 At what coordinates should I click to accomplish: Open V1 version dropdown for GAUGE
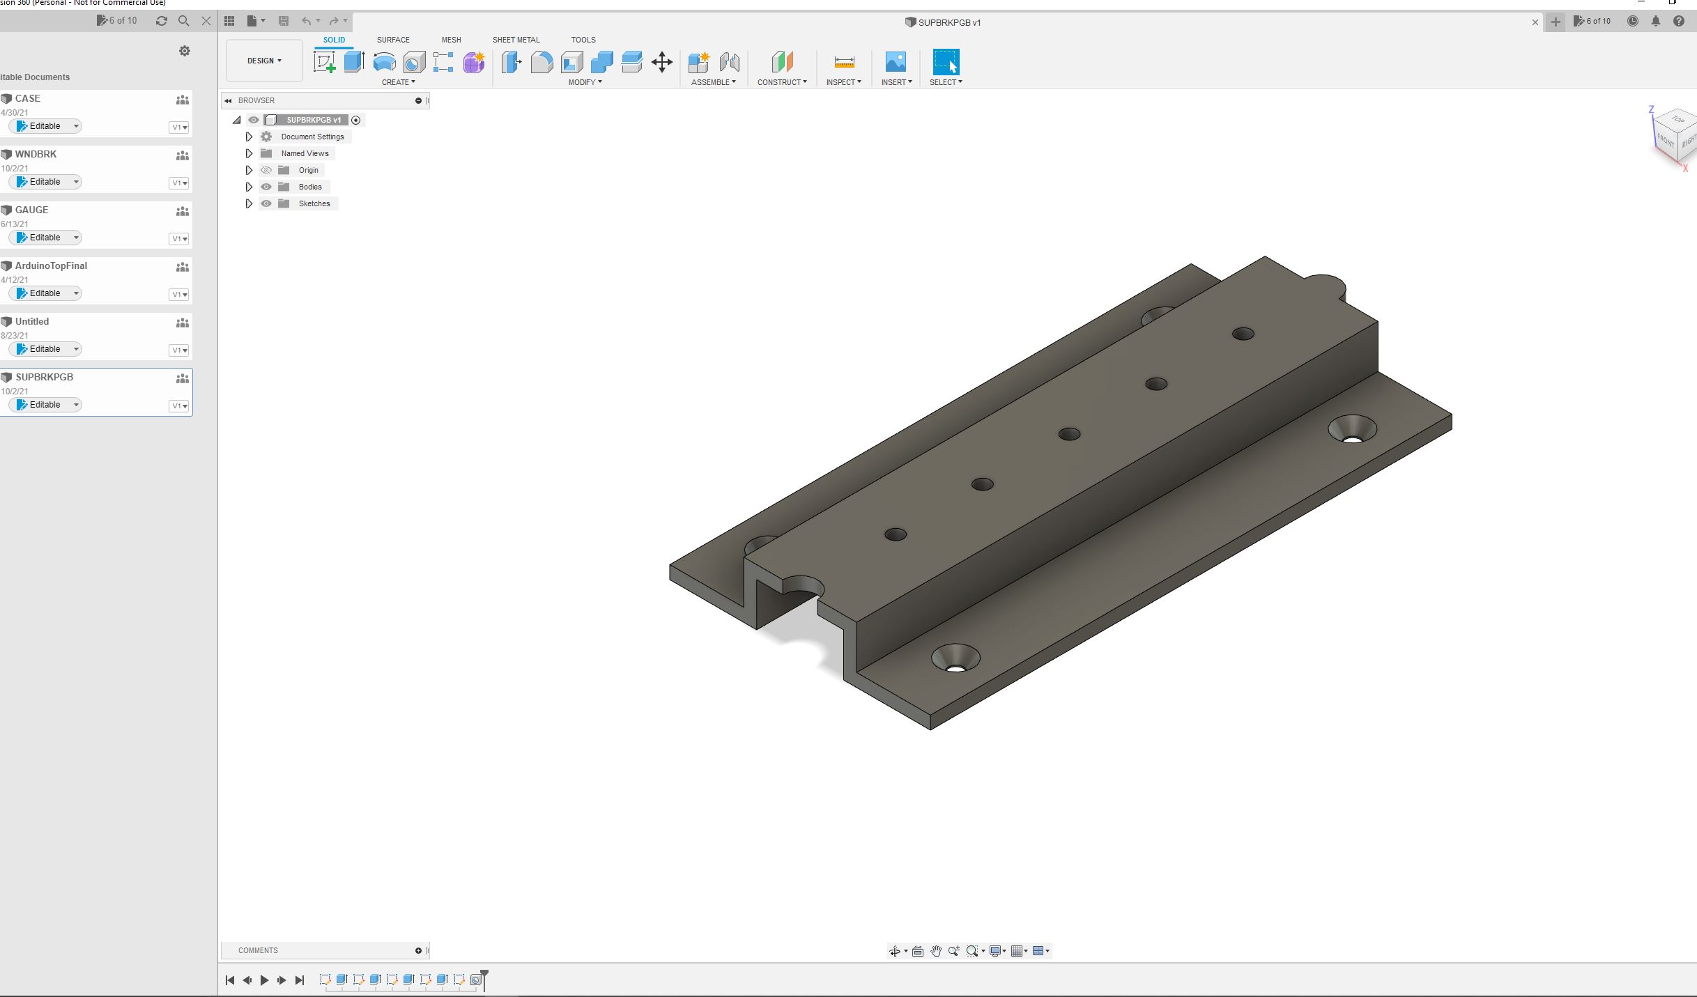pos(179,239)
